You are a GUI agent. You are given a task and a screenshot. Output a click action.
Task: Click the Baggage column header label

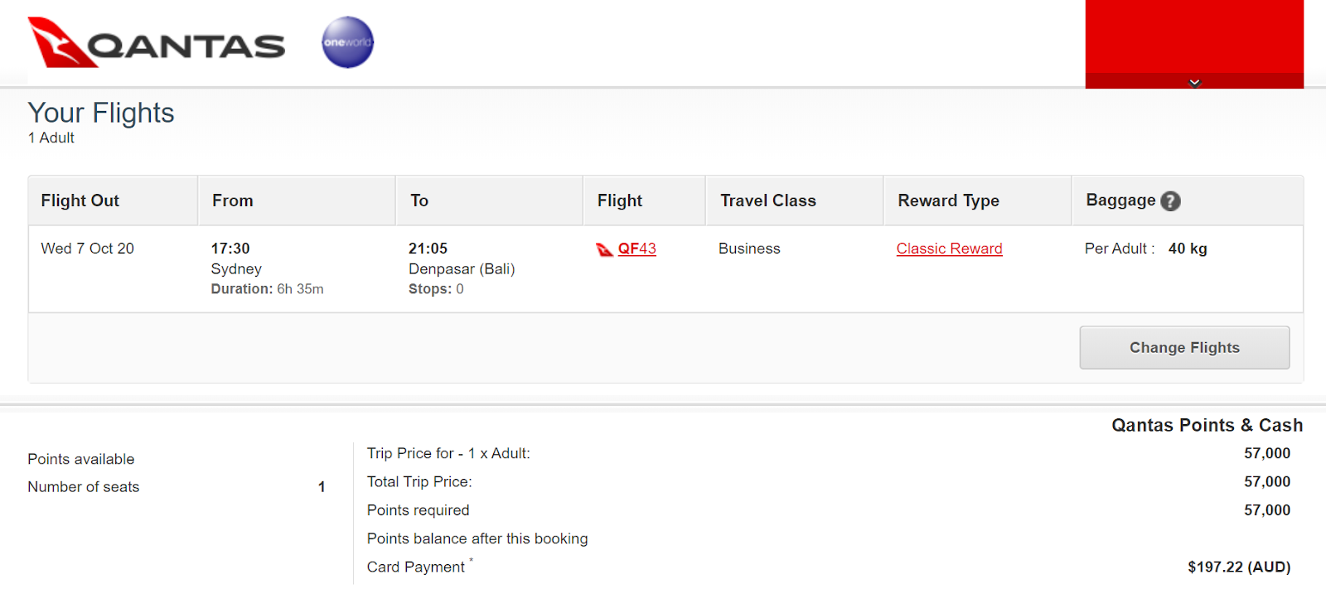(x=1120, y=200)
